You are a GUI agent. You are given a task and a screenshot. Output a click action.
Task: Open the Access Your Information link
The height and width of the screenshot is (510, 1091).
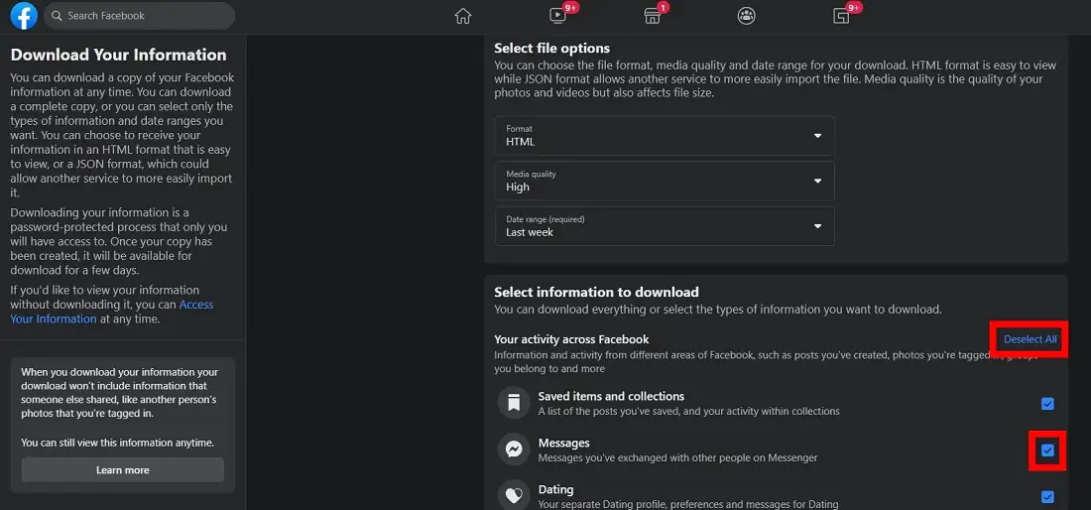[x=195, y=305]
